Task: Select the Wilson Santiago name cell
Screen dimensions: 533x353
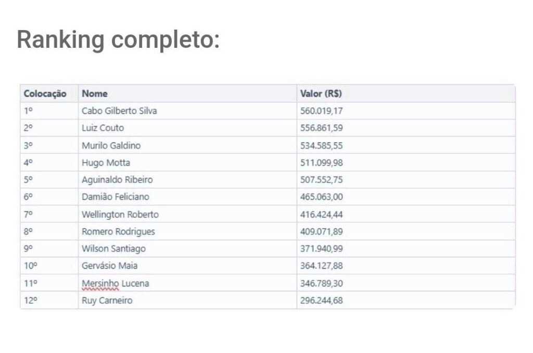Action: point(113,249)
